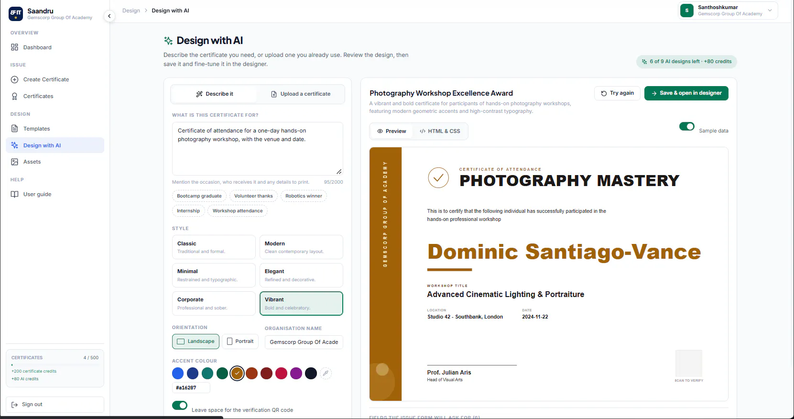Set orientation to Landscape
Image resolution: width=794 pixels, height=419 pixels.
pyautogui.click(x=196, y=342)
